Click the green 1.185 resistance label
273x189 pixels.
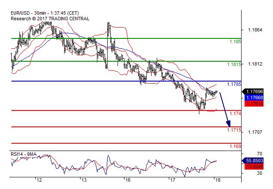point(236,41)
